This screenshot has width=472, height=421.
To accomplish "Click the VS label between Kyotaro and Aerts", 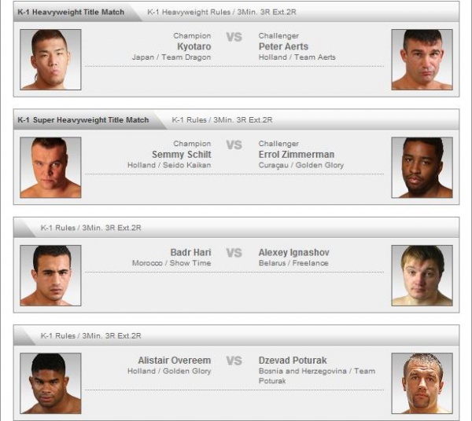I will pyautogui.click(x=234, y=37).
